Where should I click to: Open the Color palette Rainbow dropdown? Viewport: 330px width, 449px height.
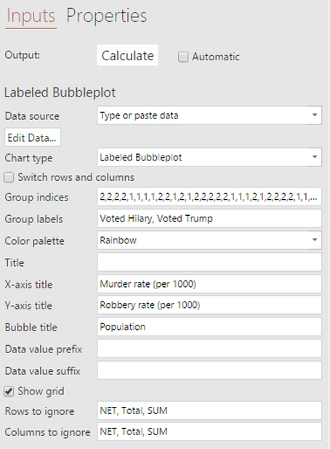pos(209,240)
